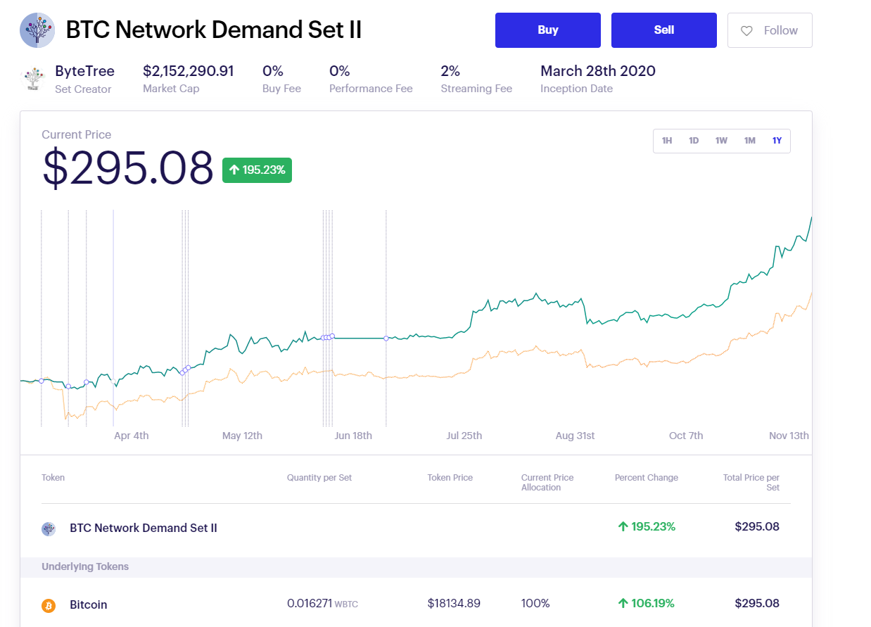Viewport: 871px width, 627px height.
Task: Click the Aug 31st date label
Action: [x=576, y=436]
